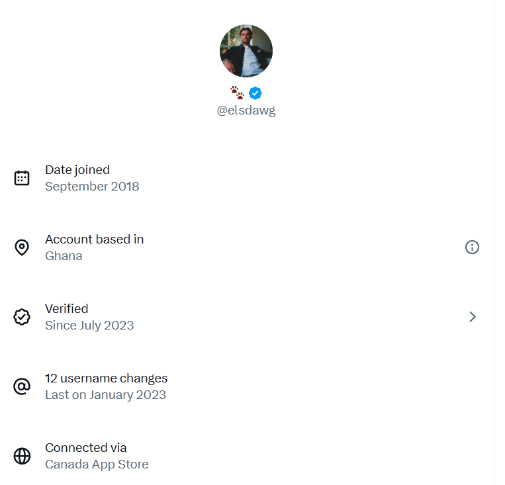
Task: Click the location pin icon
Action: [22, 247]
